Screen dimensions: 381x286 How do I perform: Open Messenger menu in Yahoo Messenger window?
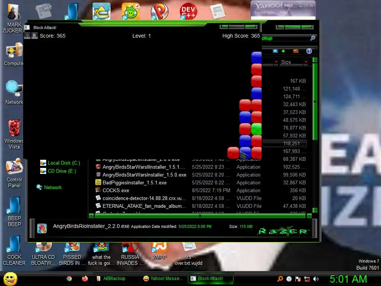pyautogui.click(x=264, y=12)
